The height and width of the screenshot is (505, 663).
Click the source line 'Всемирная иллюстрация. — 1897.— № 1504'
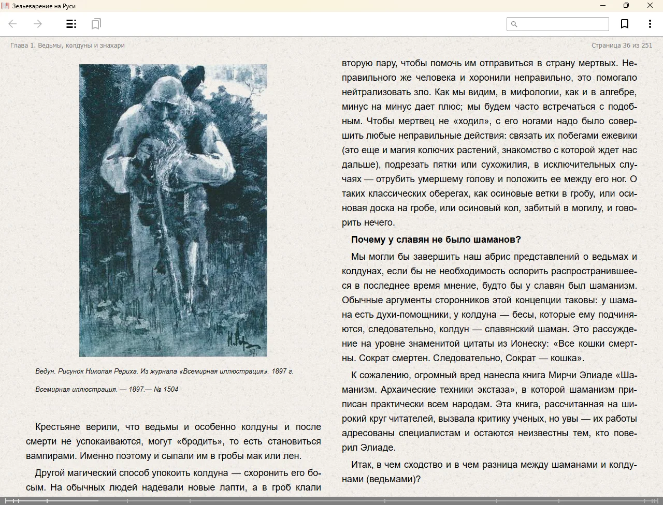107,389
